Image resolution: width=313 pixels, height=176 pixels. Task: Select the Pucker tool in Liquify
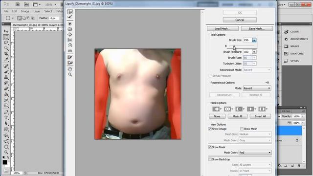70,29
